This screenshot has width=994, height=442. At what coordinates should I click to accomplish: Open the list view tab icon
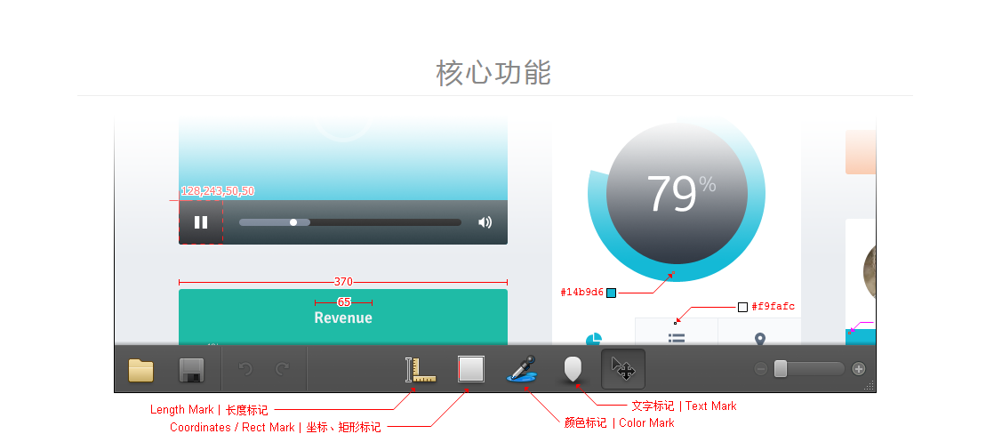[677, 339]
